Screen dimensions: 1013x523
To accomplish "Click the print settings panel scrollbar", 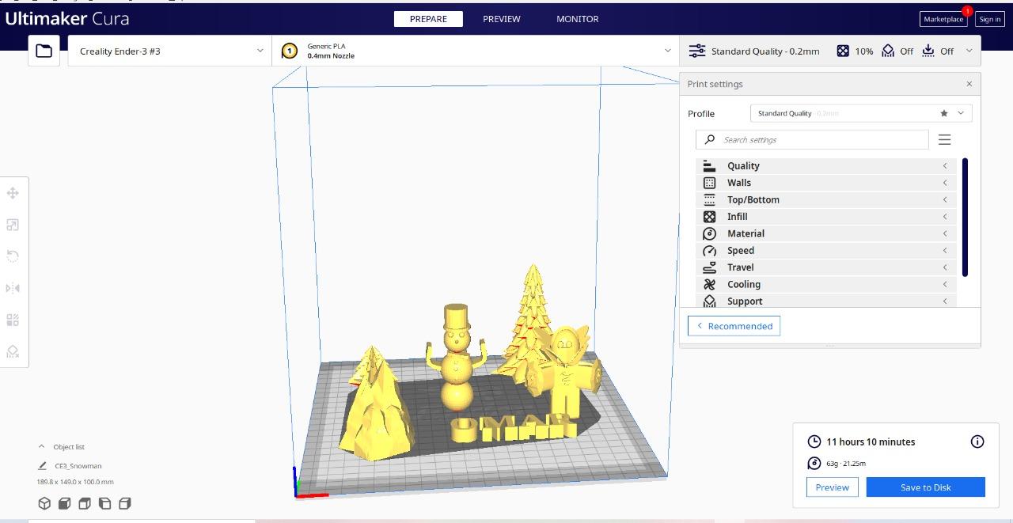I will click(x=965, y=218).
